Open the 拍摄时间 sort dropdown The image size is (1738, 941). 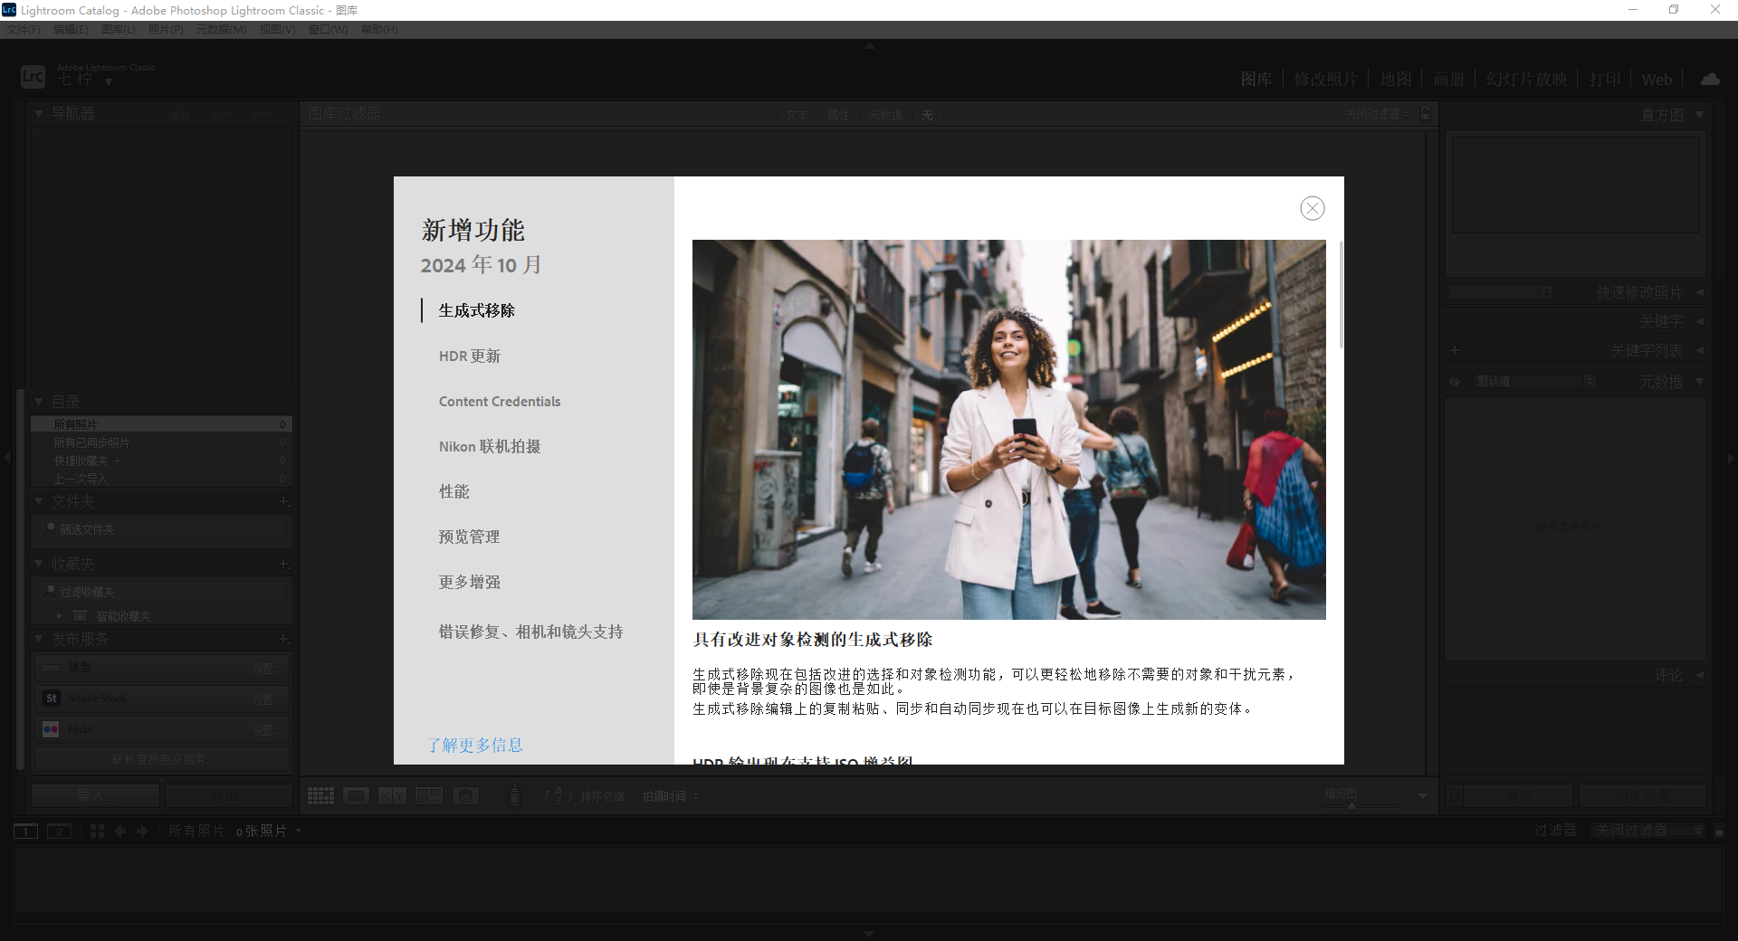click(670, 796)
